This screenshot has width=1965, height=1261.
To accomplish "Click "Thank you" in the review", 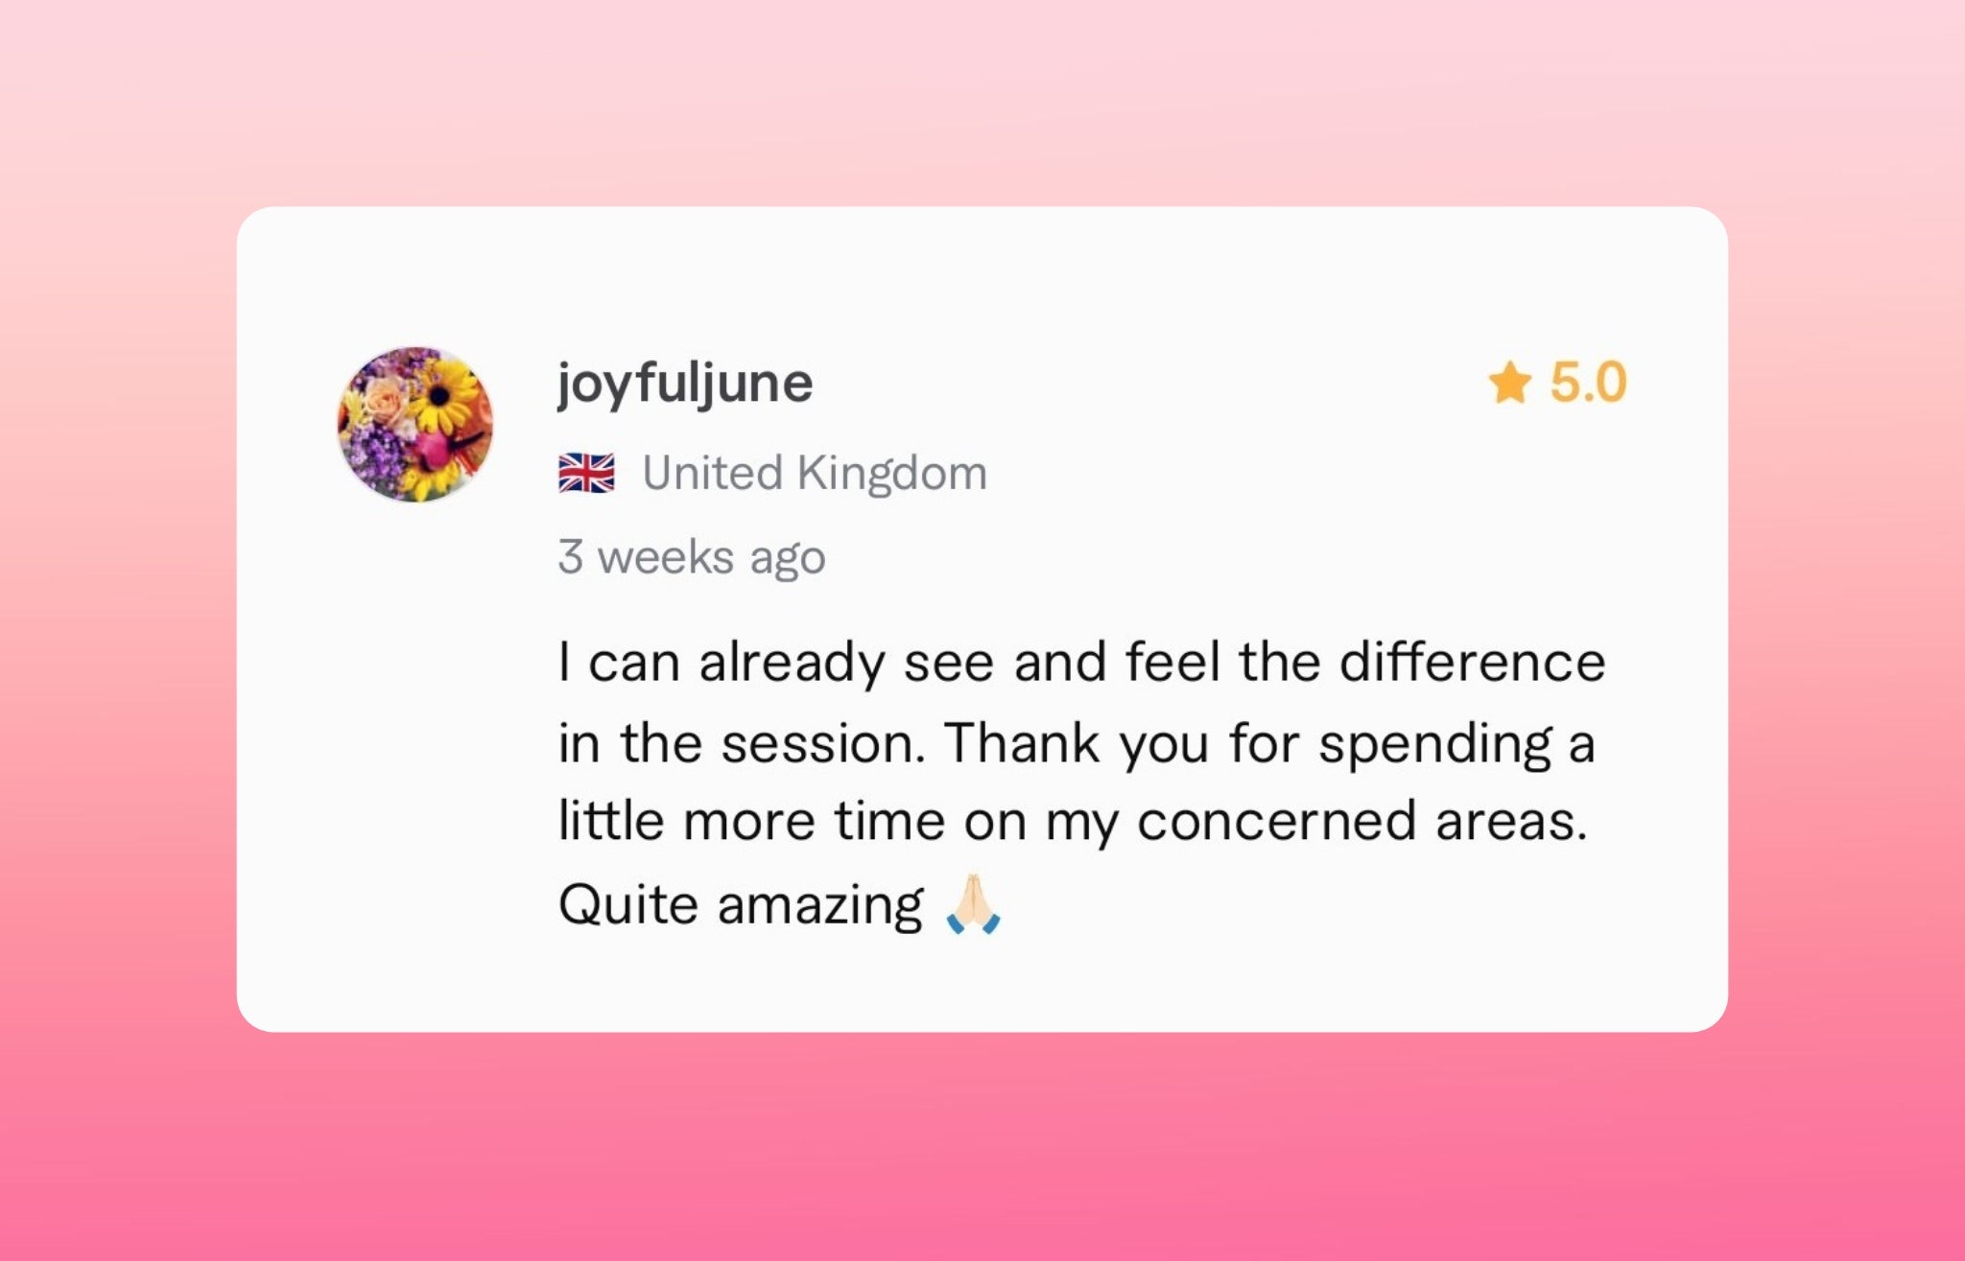I will [x=1076, y=743].
